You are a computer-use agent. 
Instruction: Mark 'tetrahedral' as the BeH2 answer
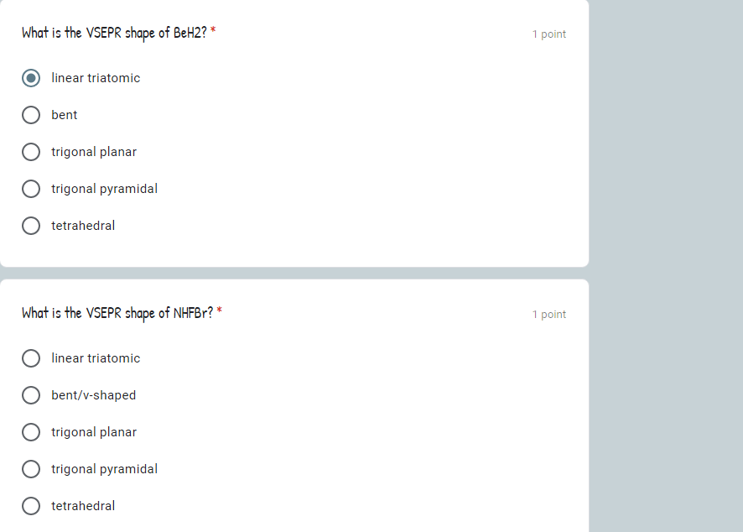[31, 227]
